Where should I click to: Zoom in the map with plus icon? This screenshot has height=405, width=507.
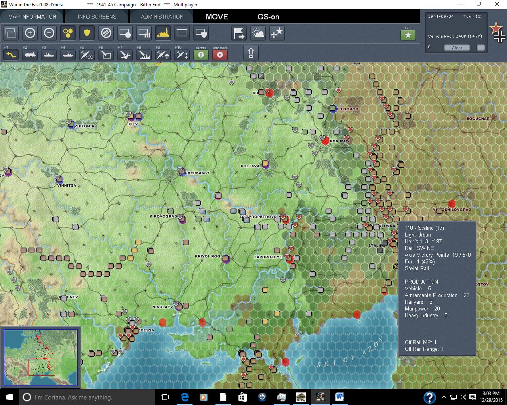click(30, 33)
